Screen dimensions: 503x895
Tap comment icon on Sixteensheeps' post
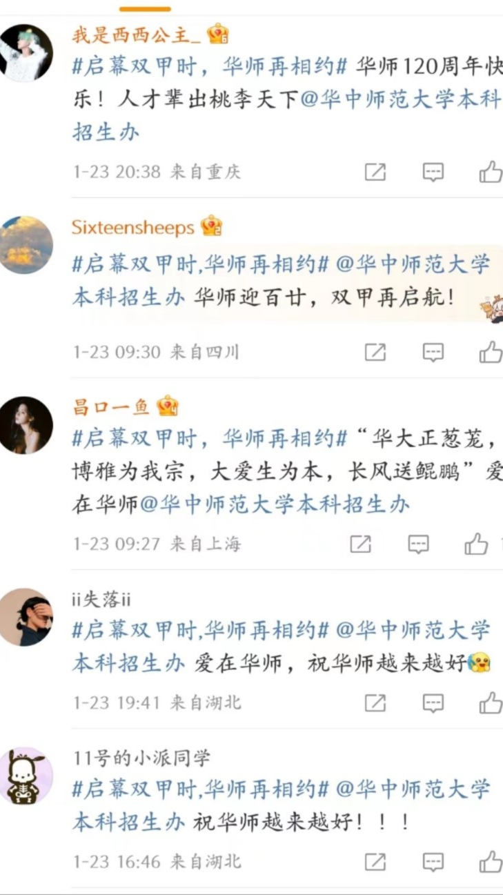433,352
